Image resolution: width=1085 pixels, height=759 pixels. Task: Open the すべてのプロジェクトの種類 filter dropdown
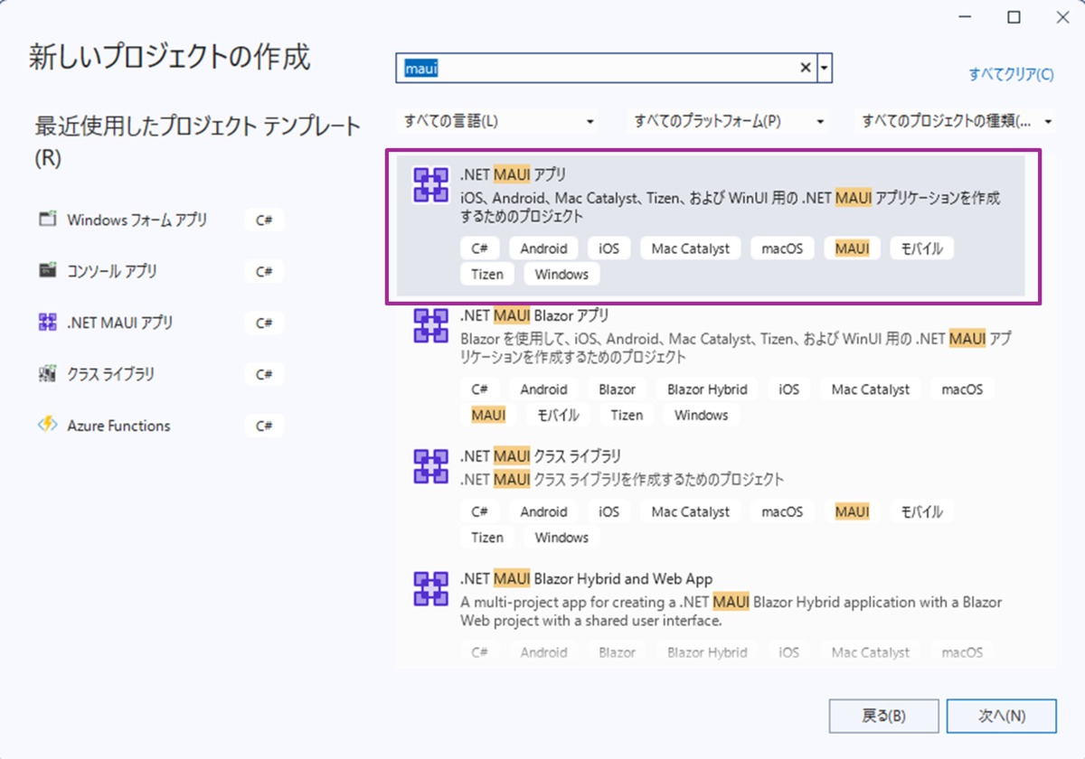956,121
